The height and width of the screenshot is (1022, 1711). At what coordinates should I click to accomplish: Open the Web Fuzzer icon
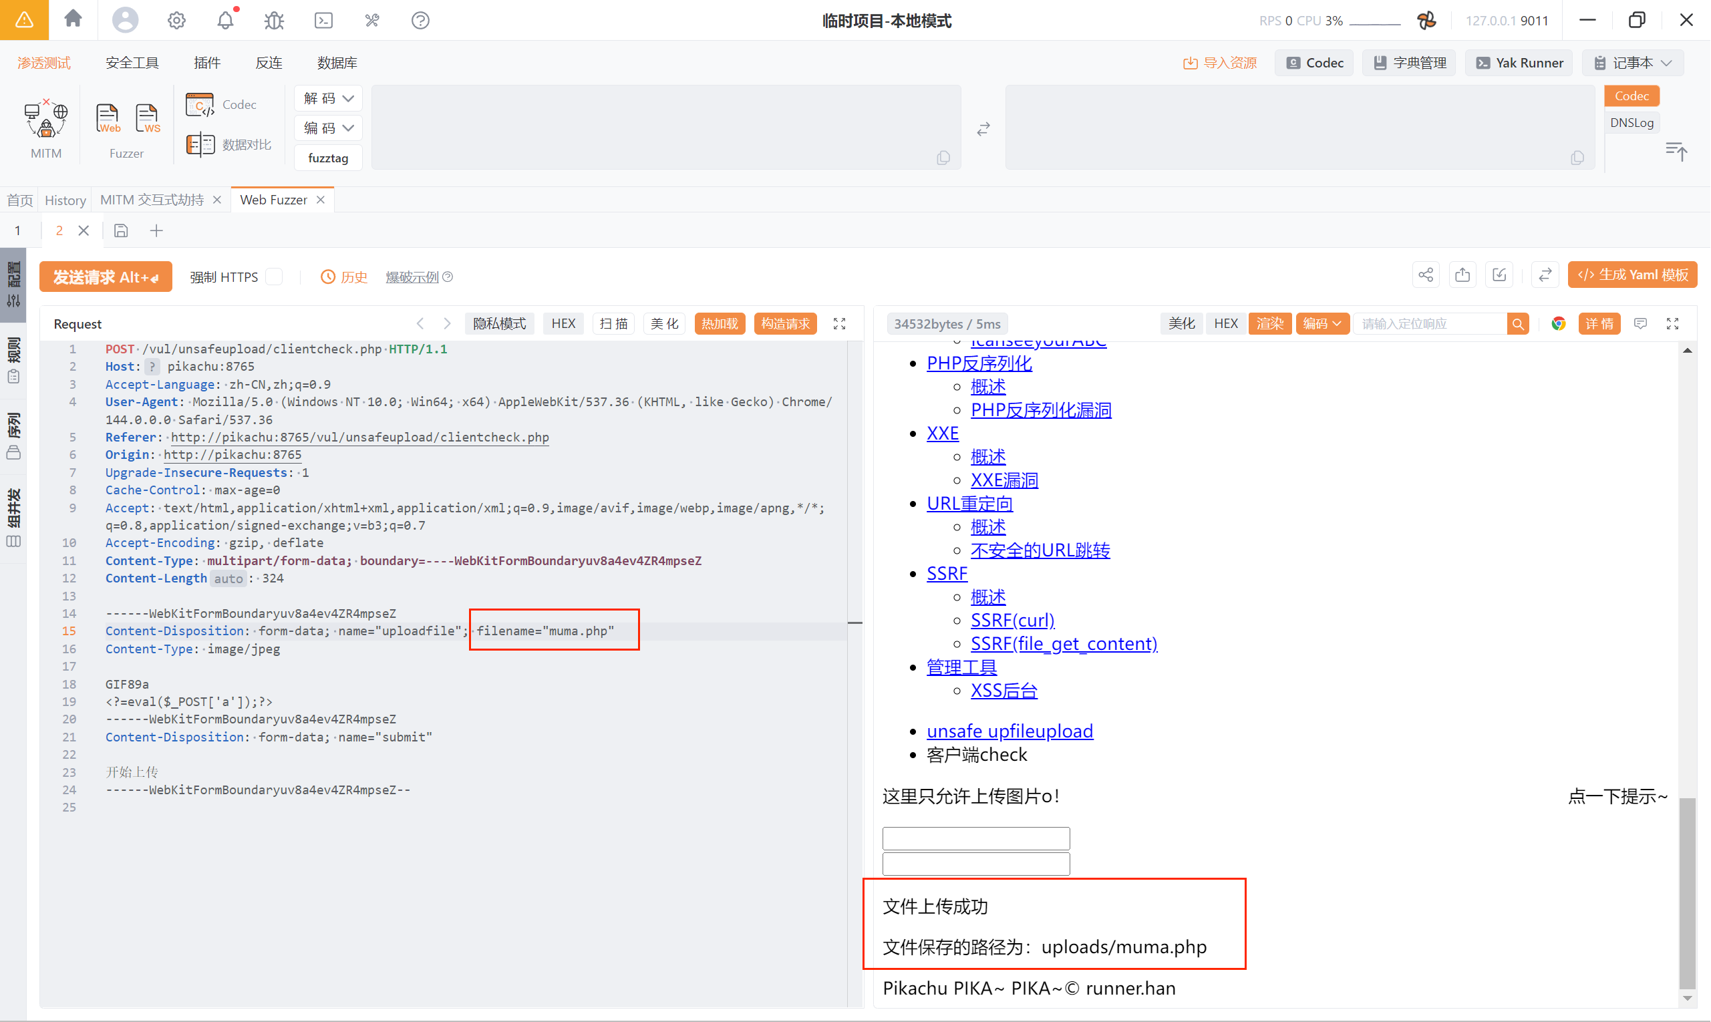point(108,118)
